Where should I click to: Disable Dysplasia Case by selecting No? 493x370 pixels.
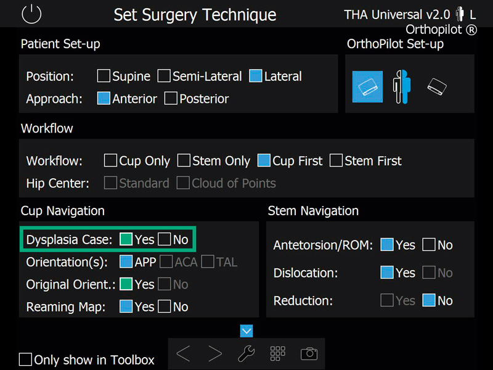coord(165,239)
